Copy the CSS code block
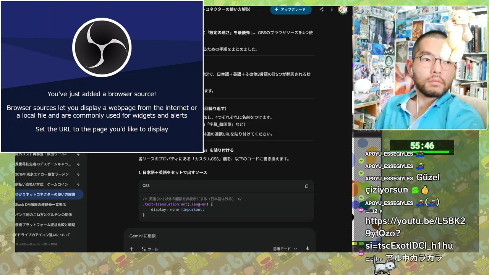Viewport: 489px width, 275px height. 306,186
